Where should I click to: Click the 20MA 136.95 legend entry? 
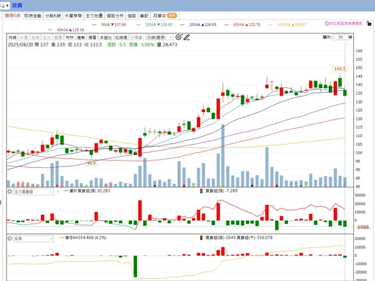199,25
